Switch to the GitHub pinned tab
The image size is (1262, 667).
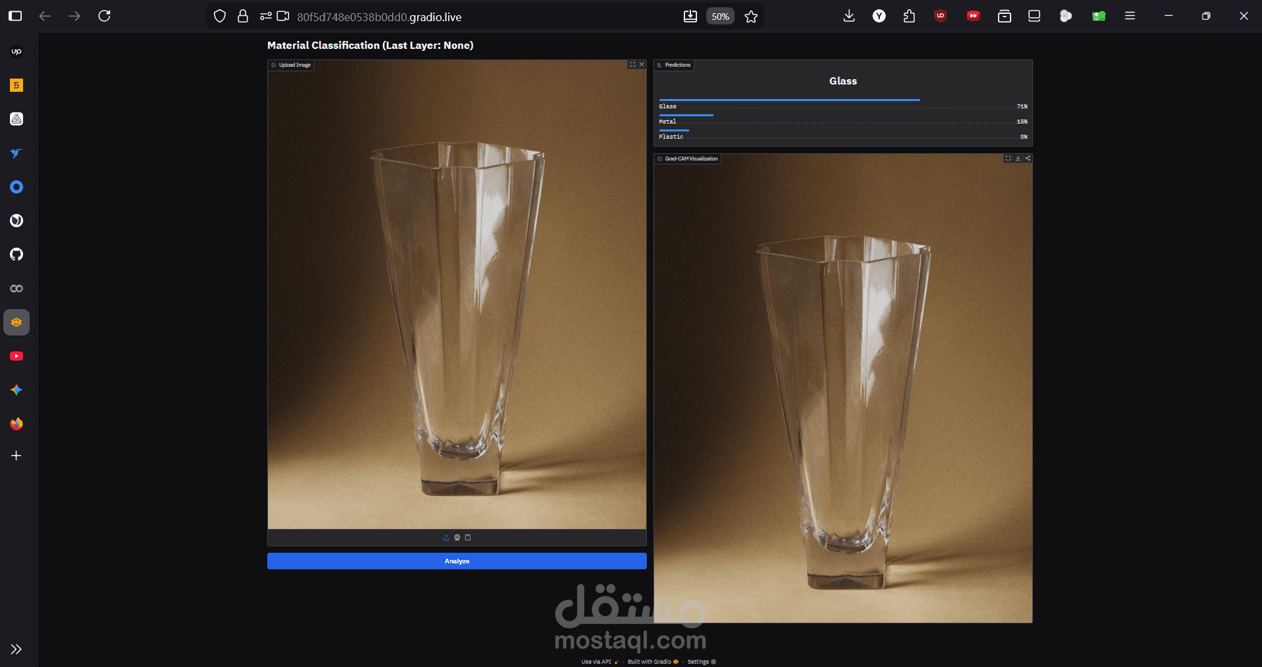(17, 254)
